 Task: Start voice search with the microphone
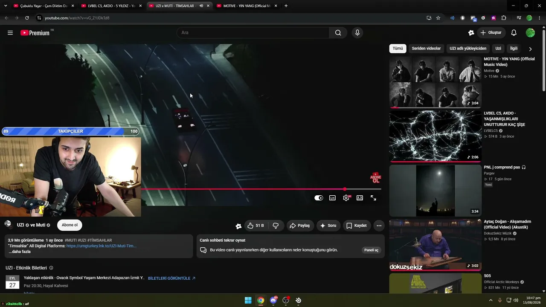(357, 33)
